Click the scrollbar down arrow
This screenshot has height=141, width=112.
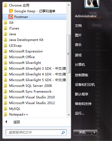tap(69, 115)
